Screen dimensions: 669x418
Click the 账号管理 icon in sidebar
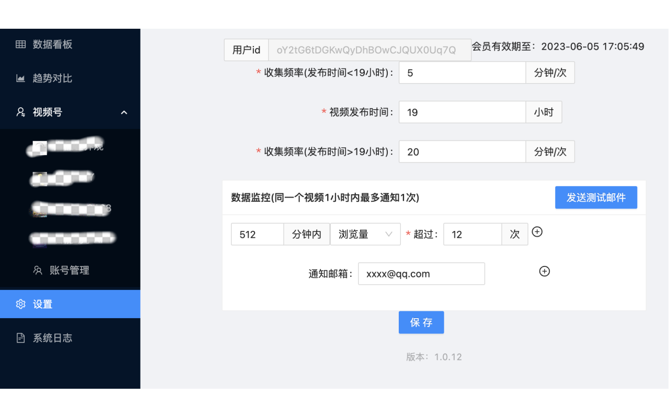[x=37, y=270]
